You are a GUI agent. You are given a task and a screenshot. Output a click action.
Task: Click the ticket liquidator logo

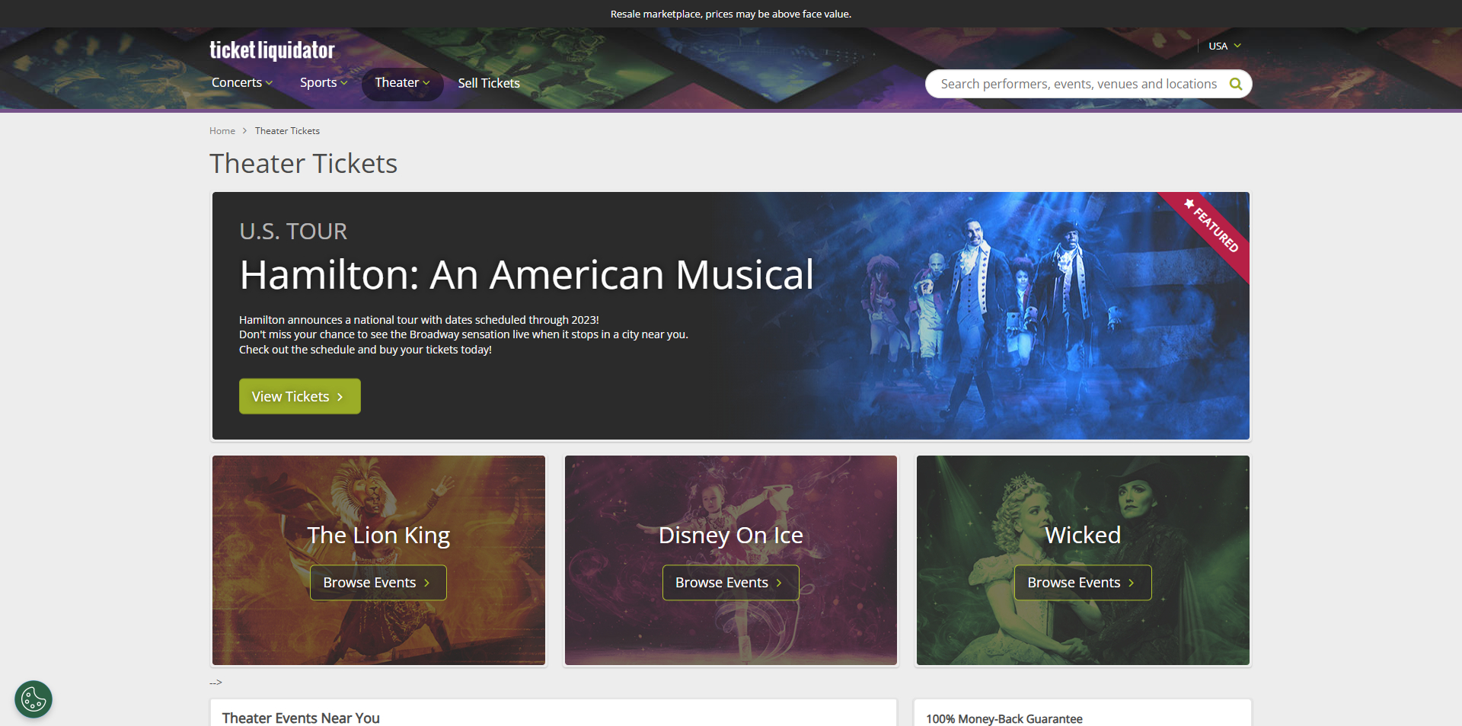272,50
